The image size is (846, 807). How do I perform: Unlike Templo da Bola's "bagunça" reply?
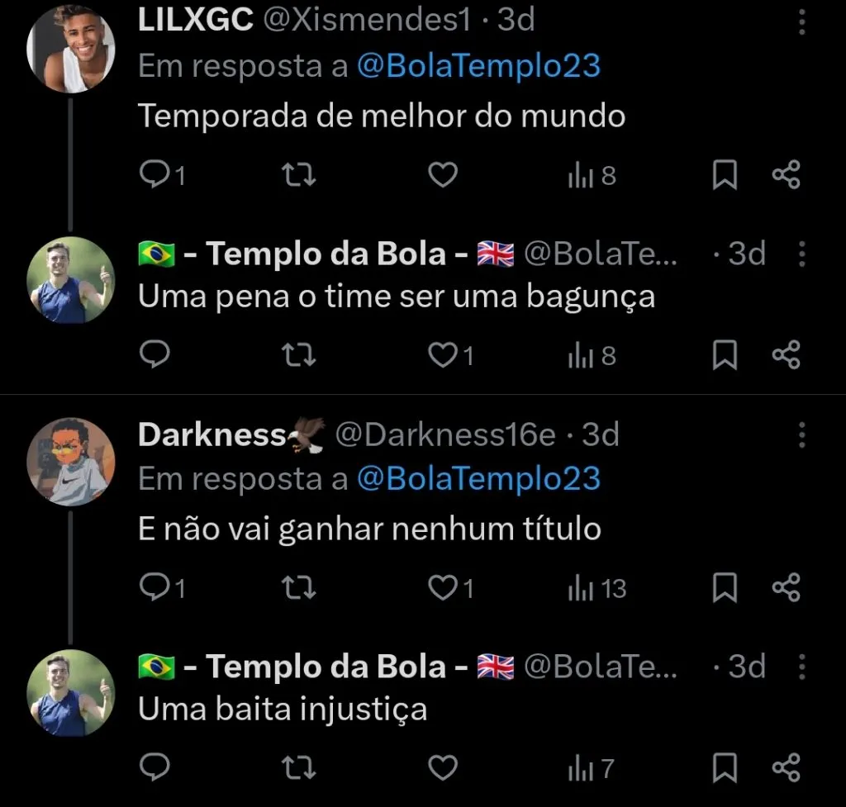(x=443, y=354)
